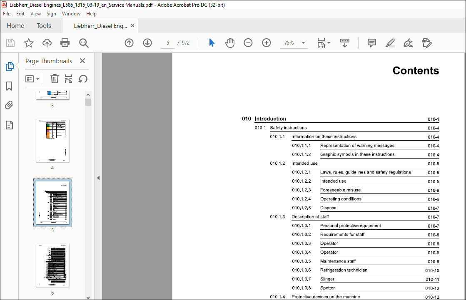
Task: Add the file to starred favorites
Action: tap(29, 43)
